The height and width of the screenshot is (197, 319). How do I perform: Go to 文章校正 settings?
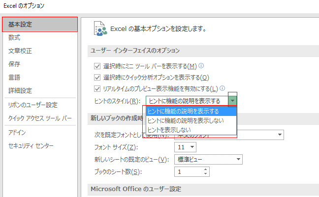pyautogui.click(x=20, y=51)
